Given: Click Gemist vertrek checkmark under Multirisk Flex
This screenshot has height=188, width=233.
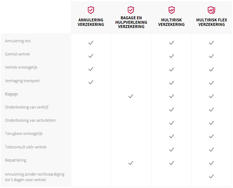Looking at the screenshot, I should click(x=211, y=56).
